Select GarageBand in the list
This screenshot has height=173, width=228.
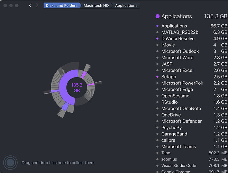coord(174,134)
